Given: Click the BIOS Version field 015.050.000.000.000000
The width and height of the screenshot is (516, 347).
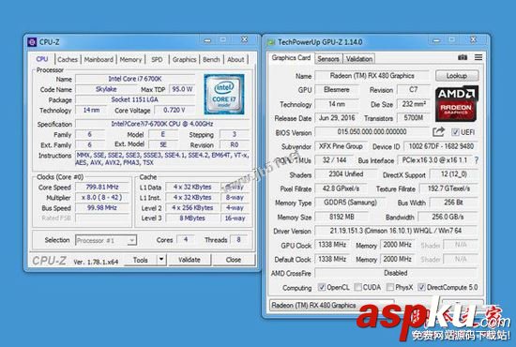Looking at the screenshot, I should tap(372, 132).
